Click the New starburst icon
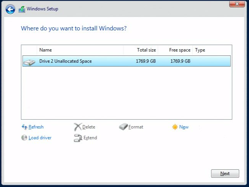249x187 pixels. (175, 127)
